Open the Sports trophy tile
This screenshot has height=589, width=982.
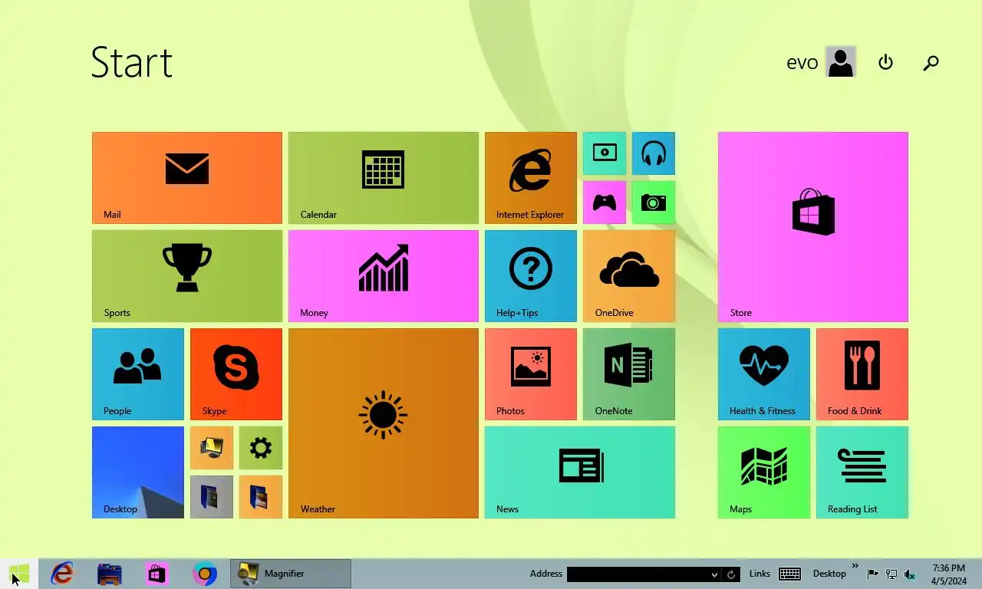point(187,276)
